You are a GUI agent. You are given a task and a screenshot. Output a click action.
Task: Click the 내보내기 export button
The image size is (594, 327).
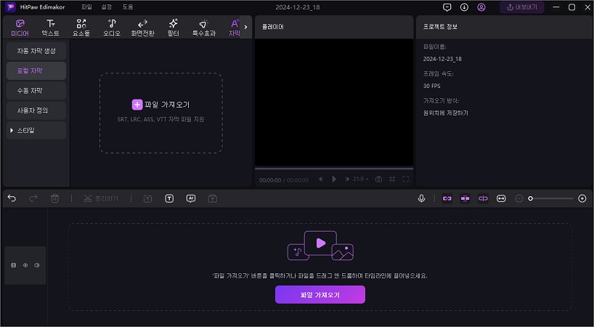[521, 7]
